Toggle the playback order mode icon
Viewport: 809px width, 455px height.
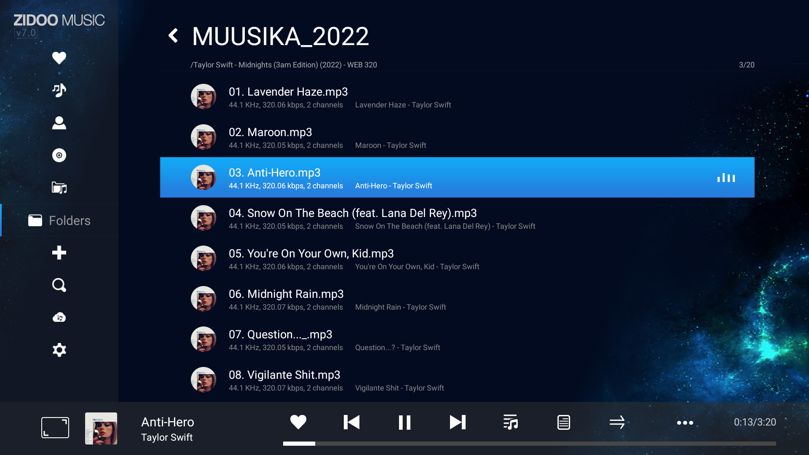coord(617,422)
